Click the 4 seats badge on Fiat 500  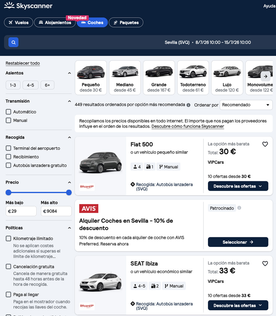(137, 167)
